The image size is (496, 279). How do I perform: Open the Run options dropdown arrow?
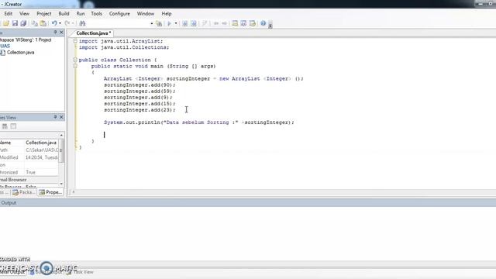click(x=176, y=23)
